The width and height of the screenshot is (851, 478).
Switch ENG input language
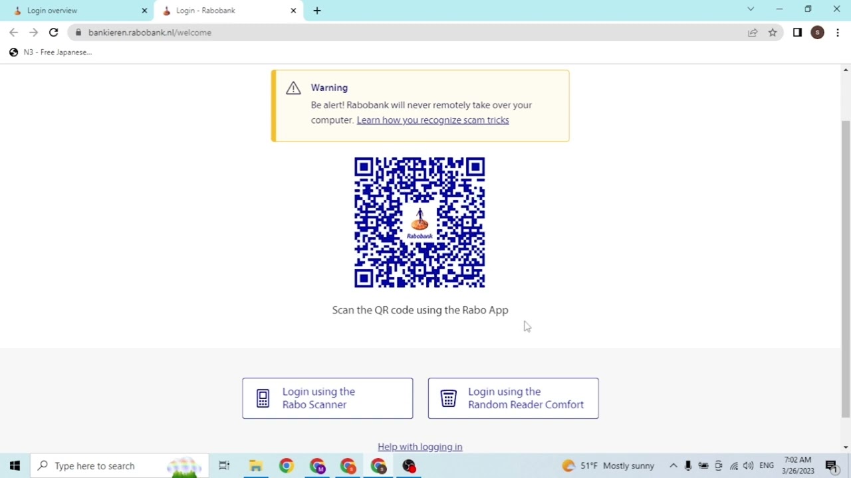pos(767,466)
